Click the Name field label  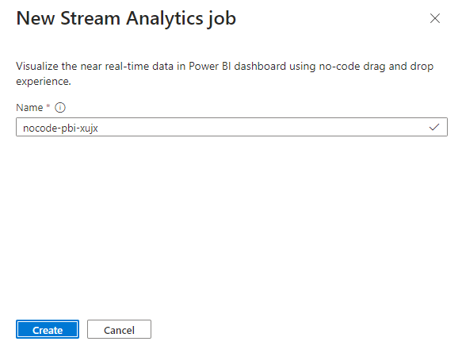pyautogui.click(x=29, y=108)
